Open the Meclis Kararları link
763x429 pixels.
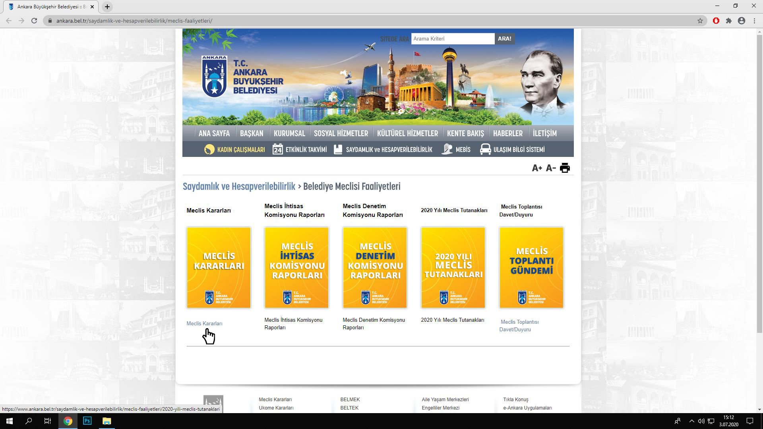204,323
